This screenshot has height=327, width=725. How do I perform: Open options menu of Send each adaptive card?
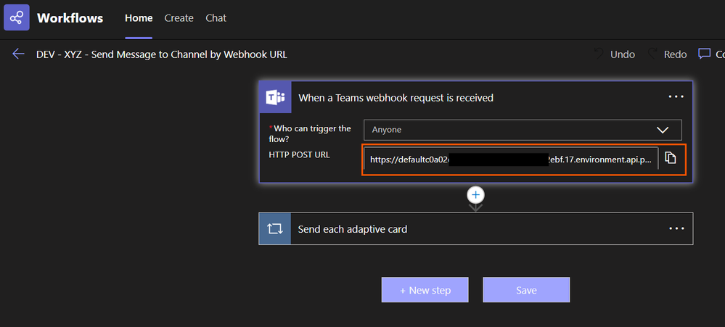(x=676, y=228)
